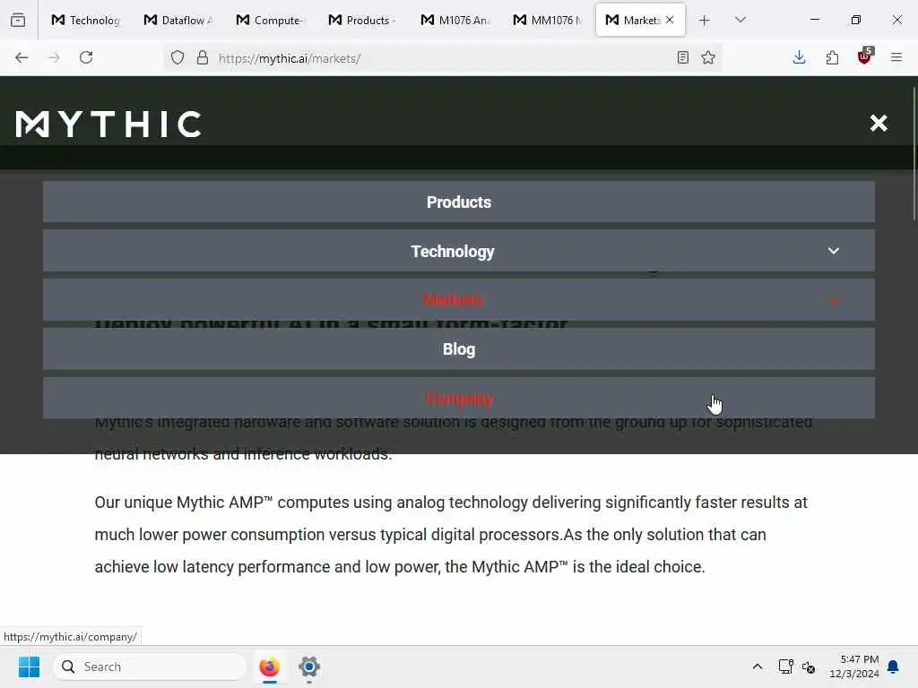Open the Products menu item

[459, 202]
